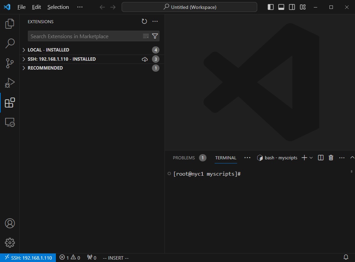Toggle the Secondary Side Bar visibility
Viewport: 355px width, 262px height.
[x=292, y=7]
